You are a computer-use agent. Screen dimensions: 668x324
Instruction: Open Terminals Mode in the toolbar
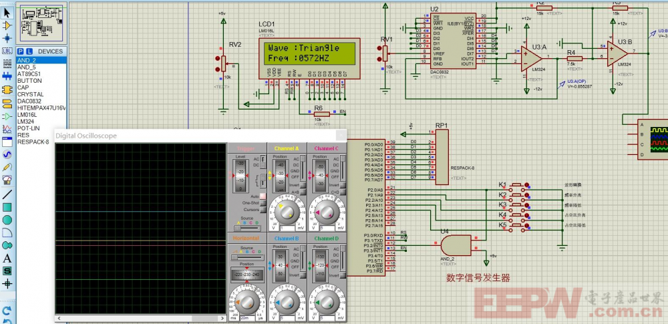coord(7,103)
